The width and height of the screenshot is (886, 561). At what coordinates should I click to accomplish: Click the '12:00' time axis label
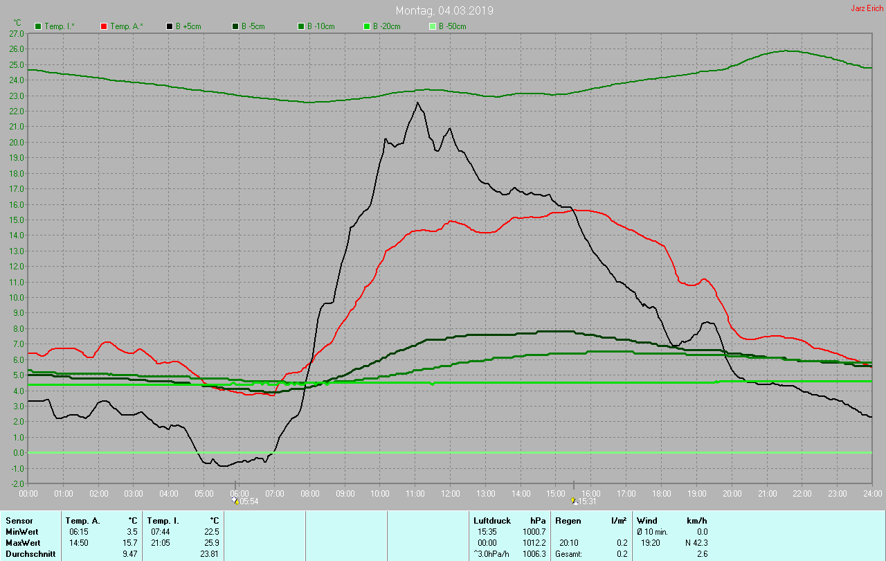pyautogui.click(x=451, y=494)
